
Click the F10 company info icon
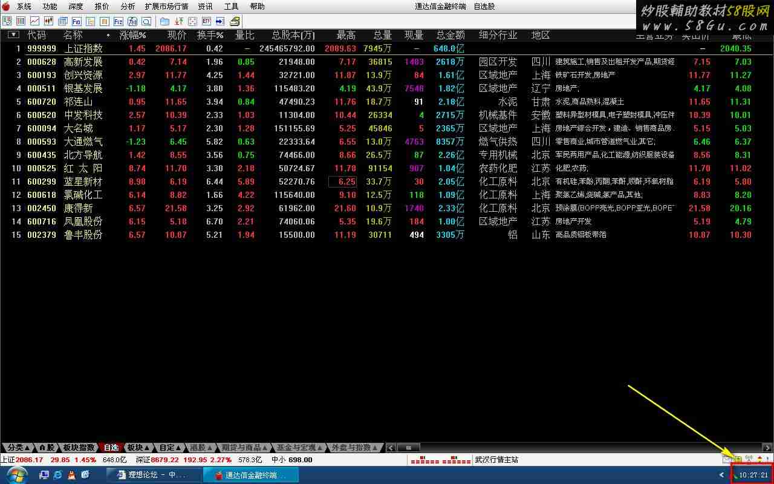tap(76, 21)
